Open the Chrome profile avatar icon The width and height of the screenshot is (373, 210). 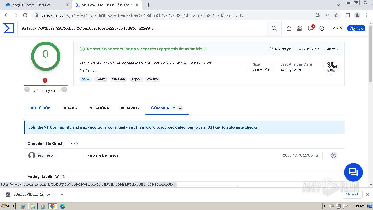(x=357, y=15)
